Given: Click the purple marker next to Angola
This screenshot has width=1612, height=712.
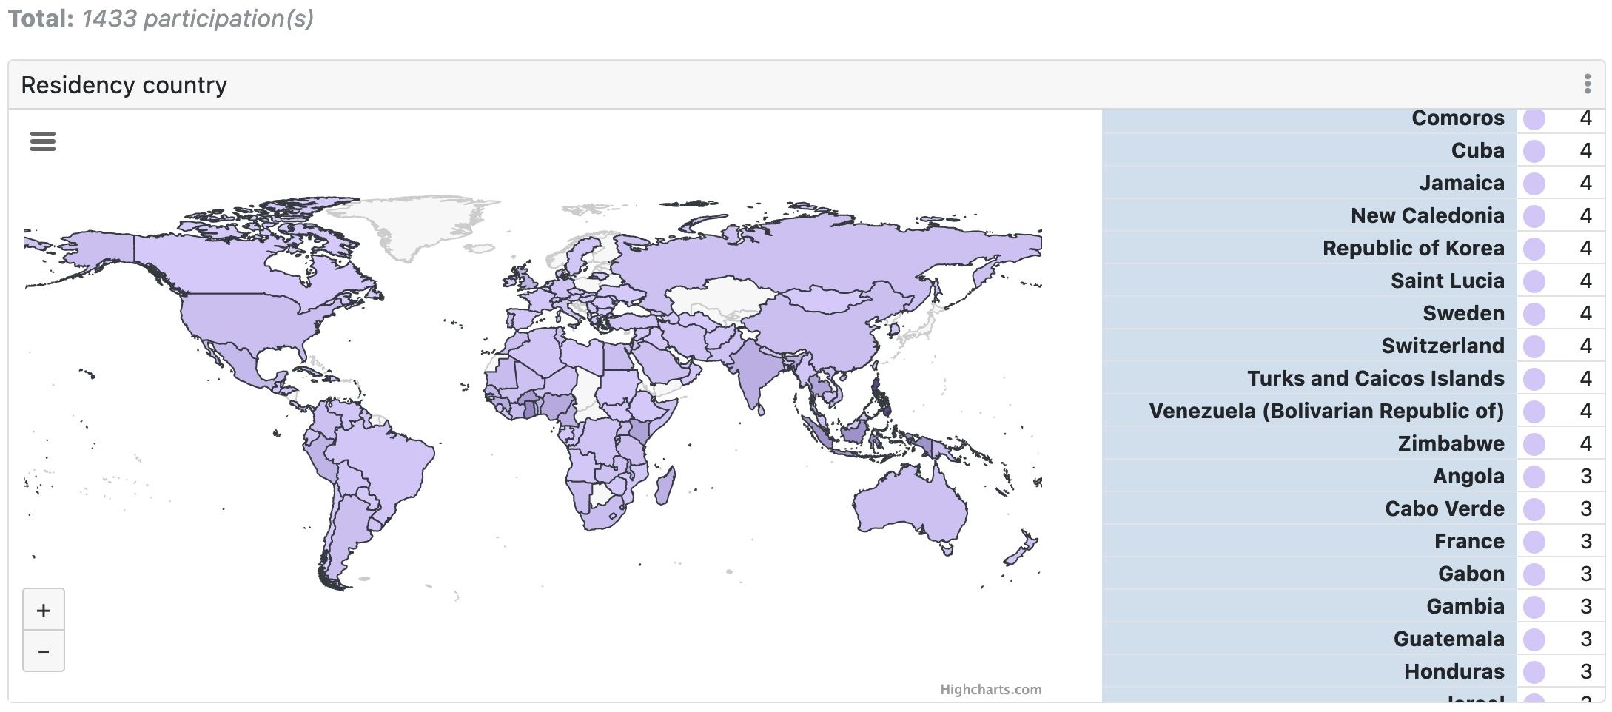Looking at the screenshot, I should [1534, 476].
